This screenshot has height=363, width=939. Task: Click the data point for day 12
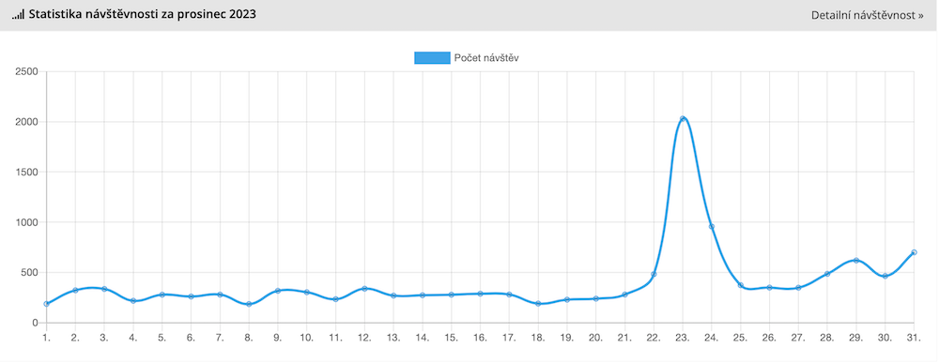coord(364,289)
